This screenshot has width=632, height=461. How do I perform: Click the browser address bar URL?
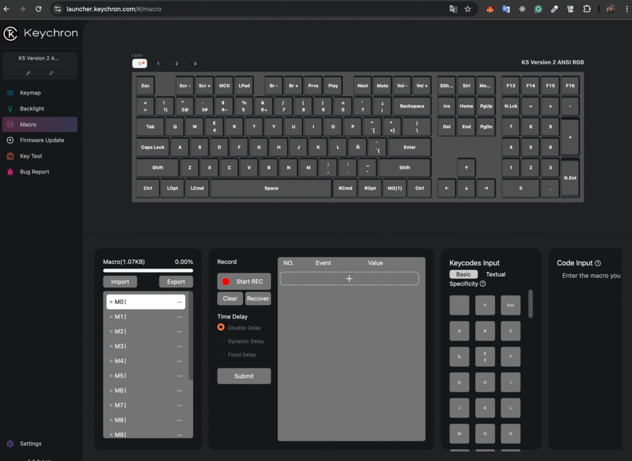114,9
